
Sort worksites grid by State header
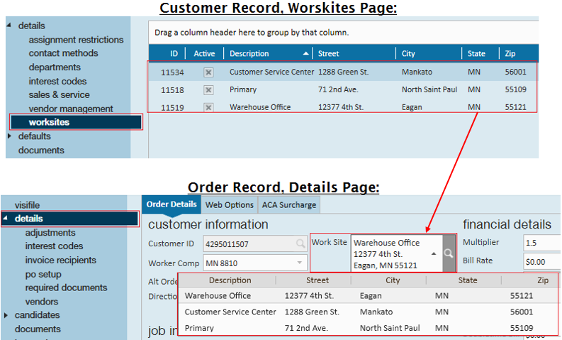coord(476,53)
